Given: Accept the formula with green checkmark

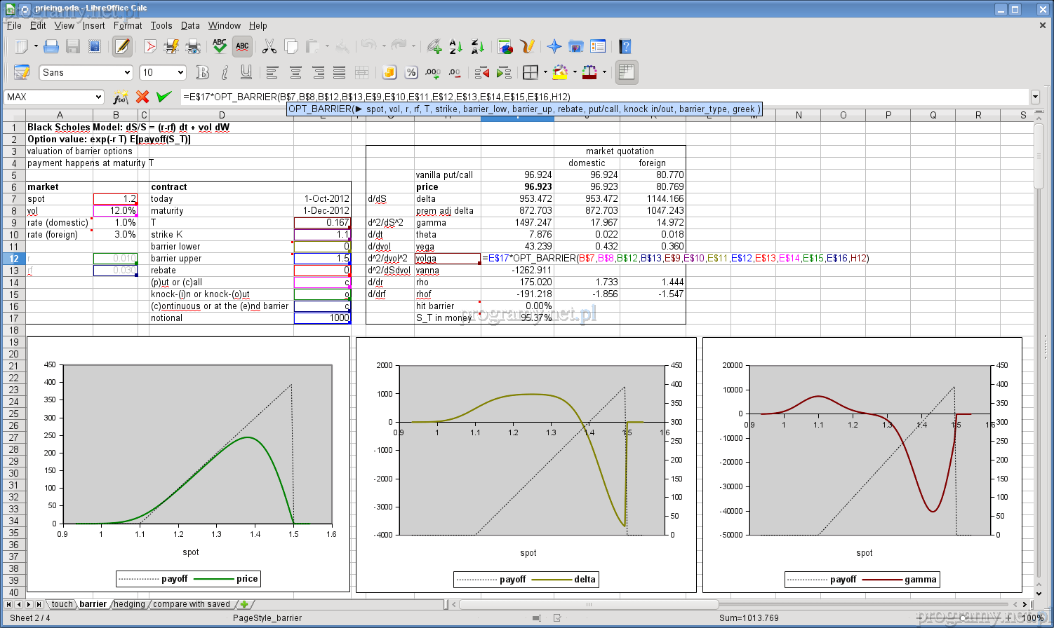Looking at the screenshot, I should (164, 97).
